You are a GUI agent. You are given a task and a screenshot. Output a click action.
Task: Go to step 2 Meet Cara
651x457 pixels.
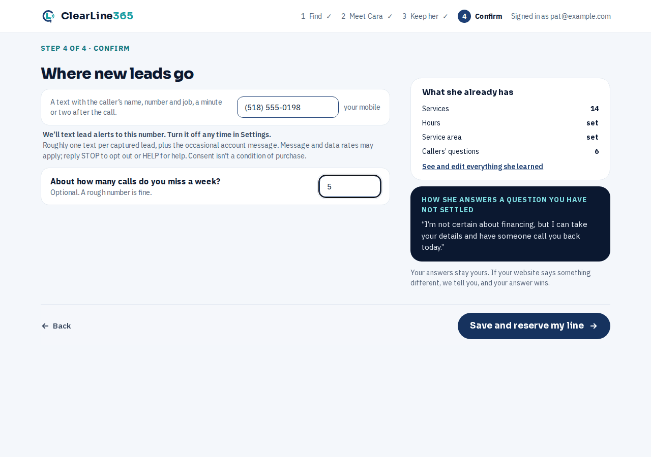[367, 16]
